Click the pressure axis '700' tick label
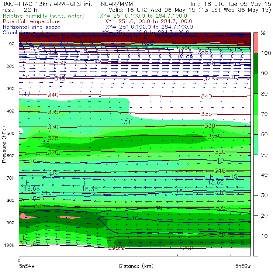Viewport: 273px width, 273px height. coord(10,178)
